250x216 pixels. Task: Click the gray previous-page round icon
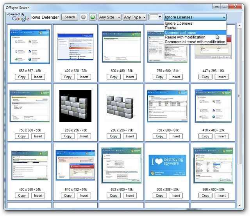coord(83,17)
